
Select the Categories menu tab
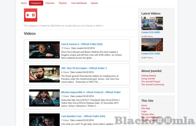tap(36, 3)
